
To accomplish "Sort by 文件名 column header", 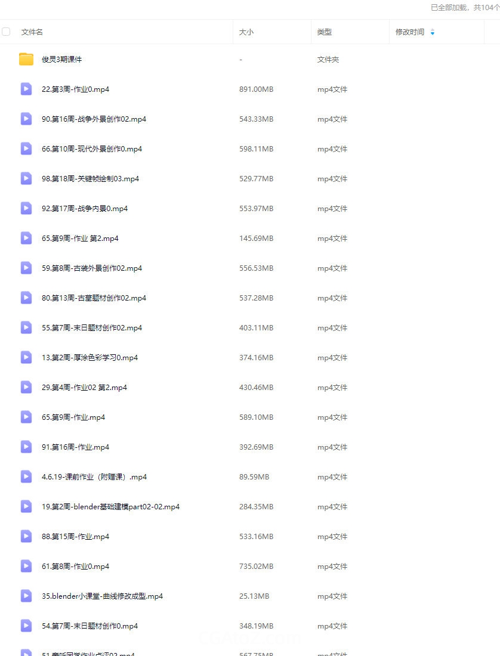I will pos(32,32).
